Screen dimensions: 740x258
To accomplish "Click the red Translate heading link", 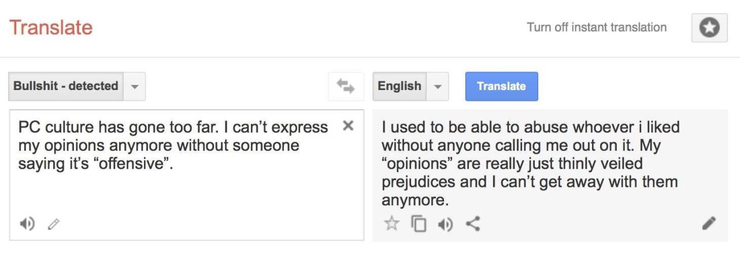I will point(51,27).
